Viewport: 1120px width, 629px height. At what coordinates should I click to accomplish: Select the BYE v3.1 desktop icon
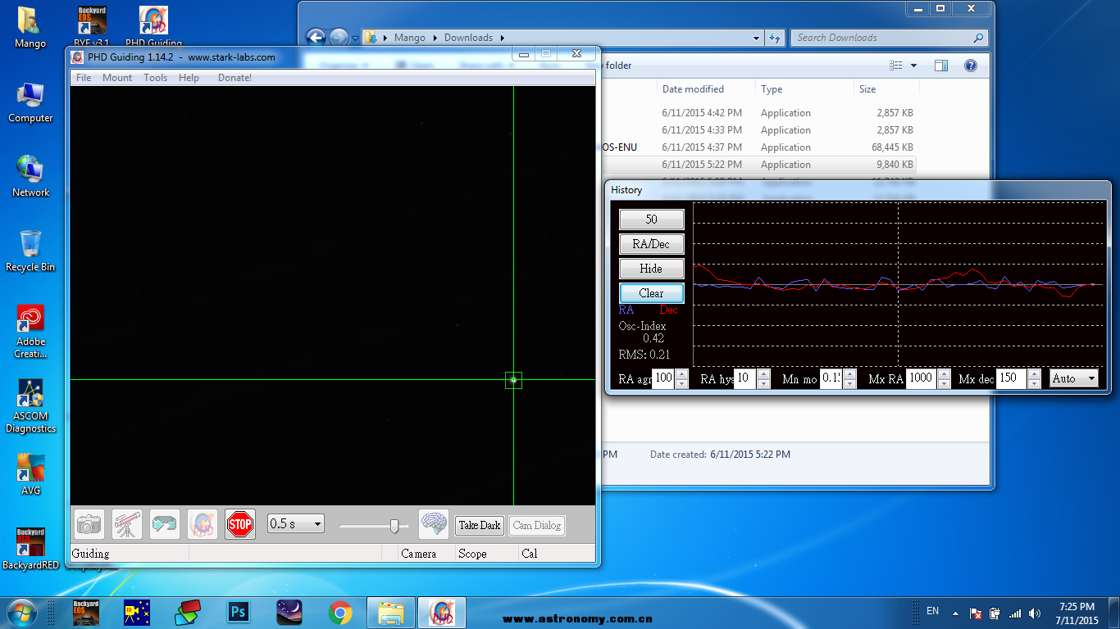[91, 27]
